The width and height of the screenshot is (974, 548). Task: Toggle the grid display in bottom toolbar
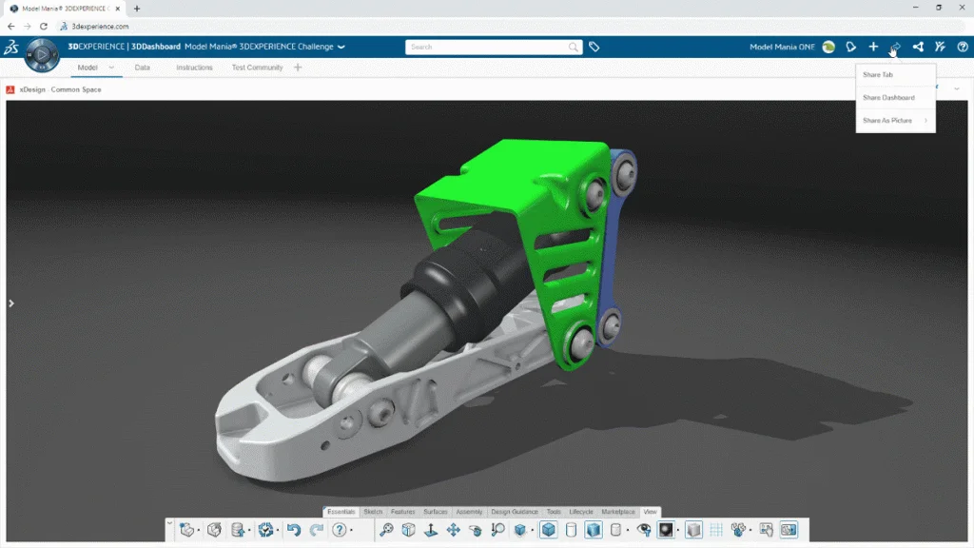(715, 530)
